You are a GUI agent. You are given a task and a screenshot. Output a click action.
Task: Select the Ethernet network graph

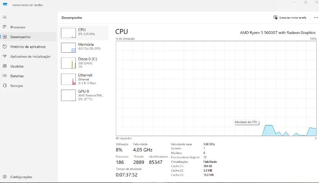(x=69, y=79)
